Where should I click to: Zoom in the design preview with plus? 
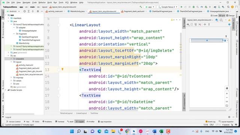(x=227, y=93)
